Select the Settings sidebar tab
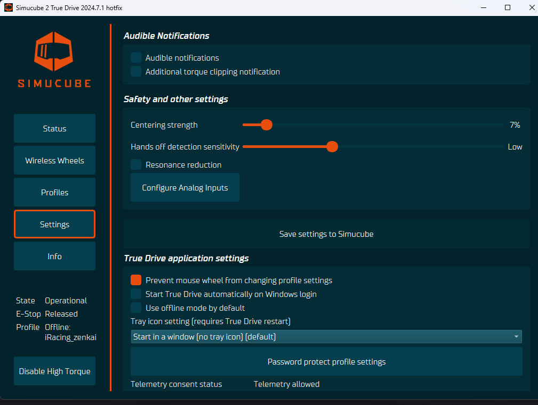Screen dimensions: 538x405 coord(54,224)
